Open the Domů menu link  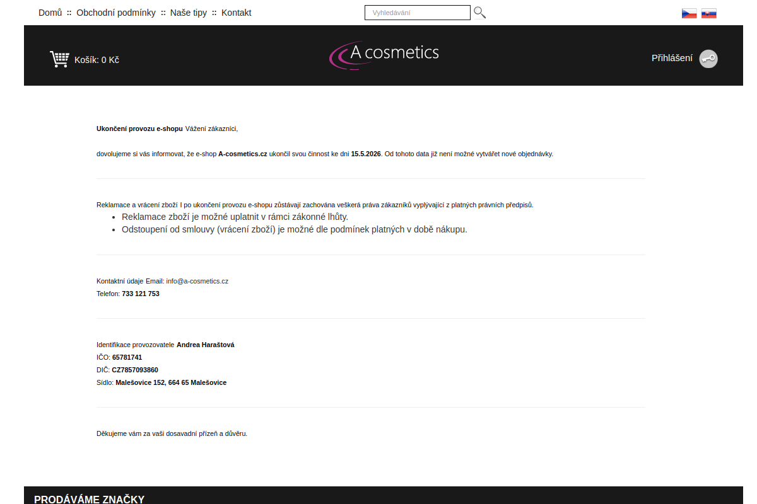coord(50,13)
